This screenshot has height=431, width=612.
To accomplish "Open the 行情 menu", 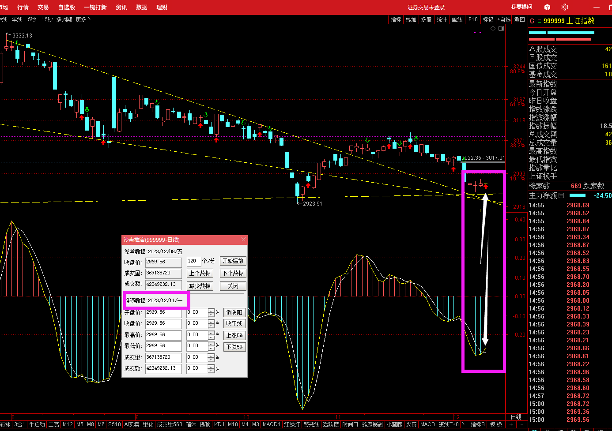I will [x=23, y=7].
